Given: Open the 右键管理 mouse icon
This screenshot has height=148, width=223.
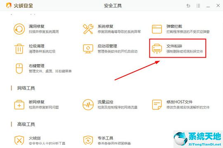Looking at the screenshot, I should 19,69.
